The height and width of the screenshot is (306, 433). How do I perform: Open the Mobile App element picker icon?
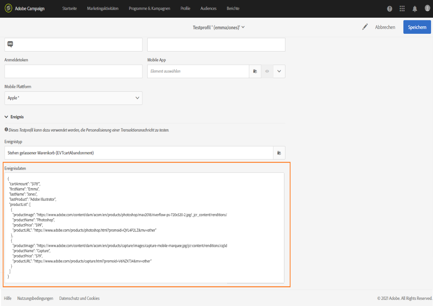255,71
